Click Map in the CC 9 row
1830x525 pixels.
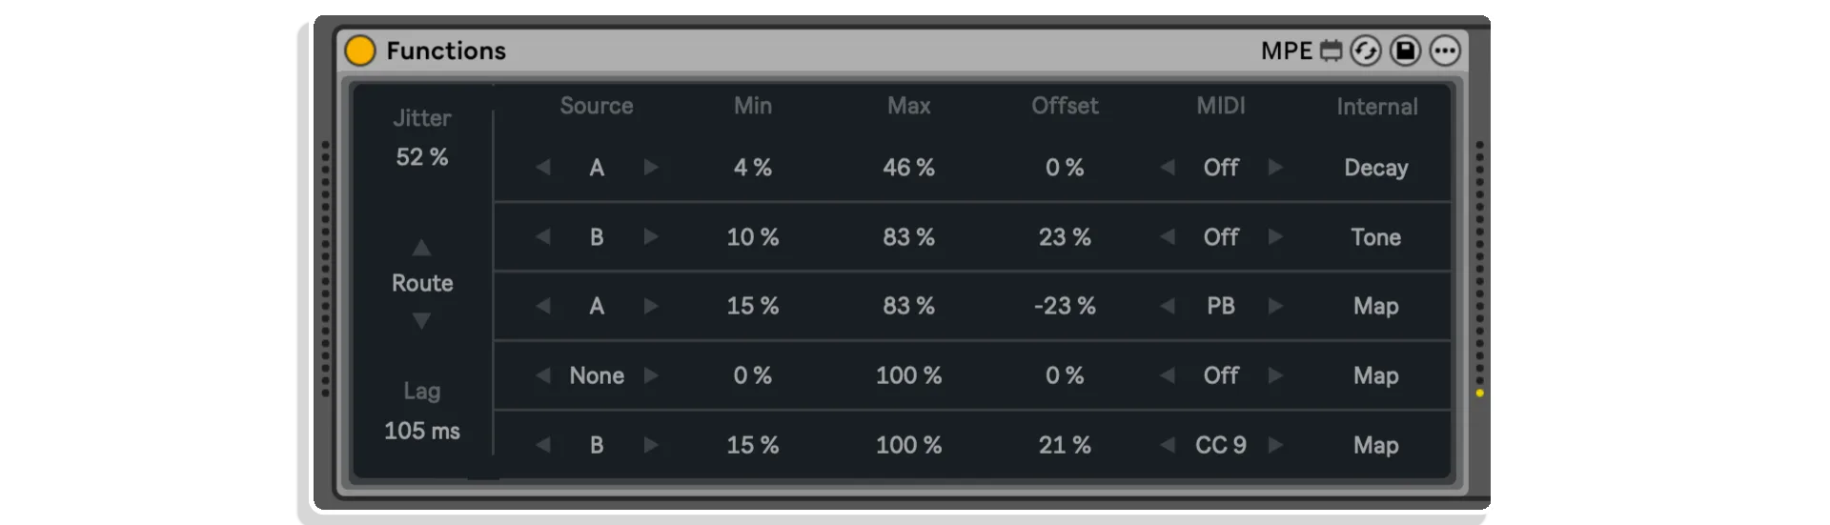tap(1376, 445)
